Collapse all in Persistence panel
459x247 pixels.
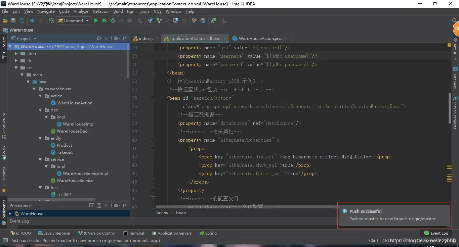(106, 205)
